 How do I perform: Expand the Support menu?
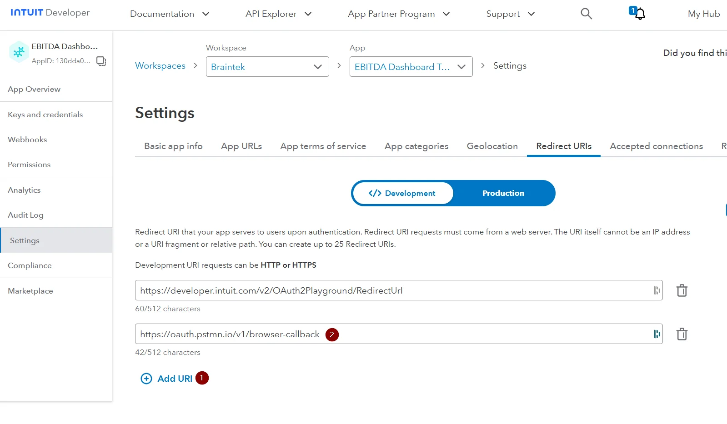tap(510, 14)
